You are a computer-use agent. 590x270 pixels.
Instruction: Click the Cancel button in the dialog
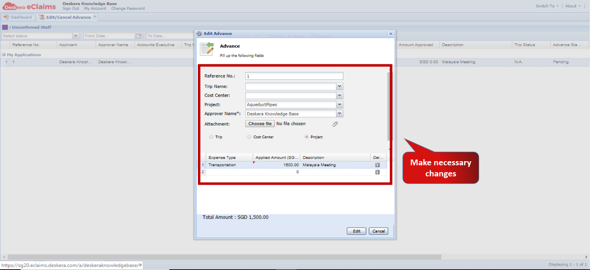pos(378,231)
